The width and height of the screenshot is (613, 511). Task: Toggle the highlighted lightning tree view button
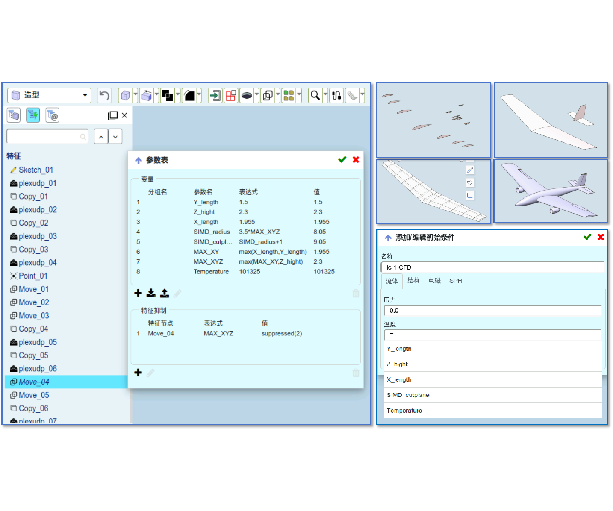33,115
